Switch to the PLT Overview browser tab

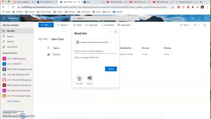tap(47, 2)
